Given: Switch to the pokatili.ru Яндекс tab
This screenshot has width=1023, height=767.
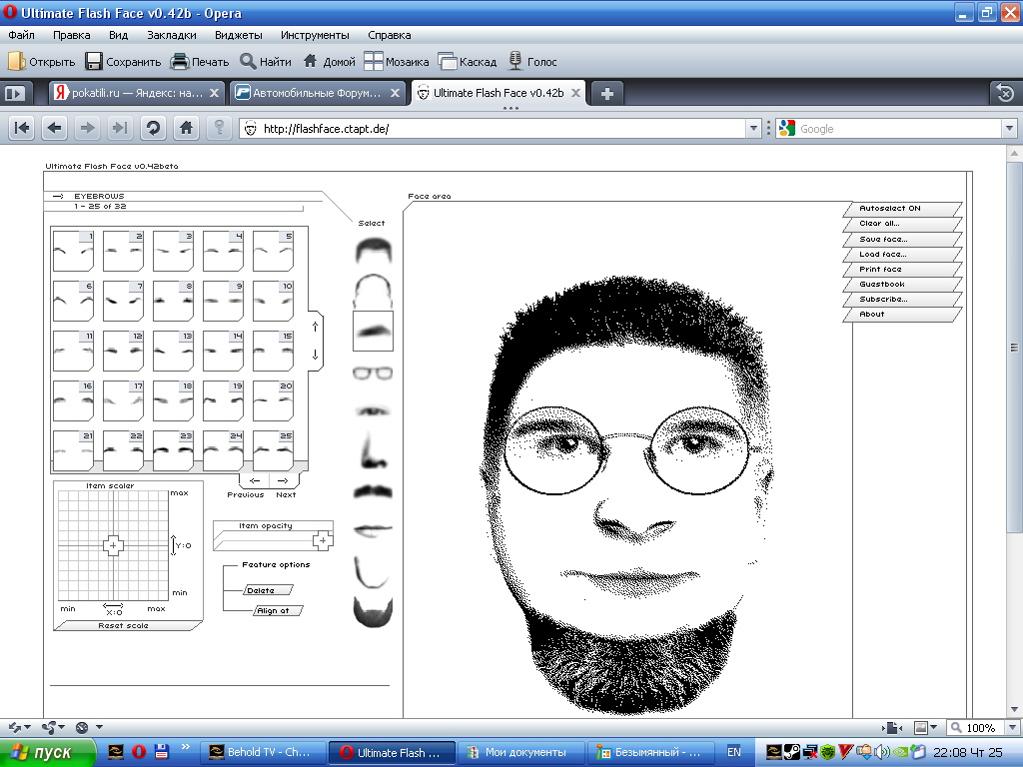Looking at the screenshot, I should tap(137, 93).
